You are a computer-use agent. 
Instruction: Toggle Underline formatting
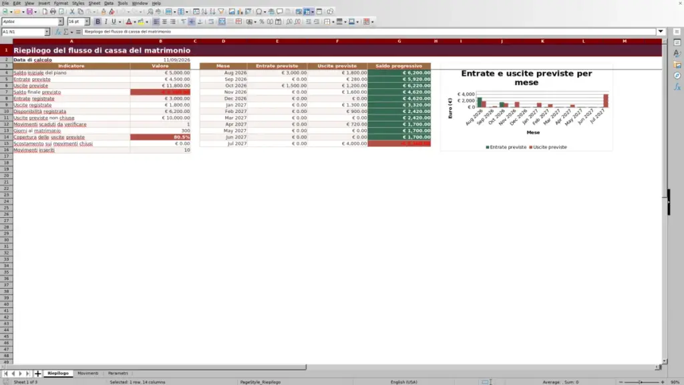coord(114,22)
